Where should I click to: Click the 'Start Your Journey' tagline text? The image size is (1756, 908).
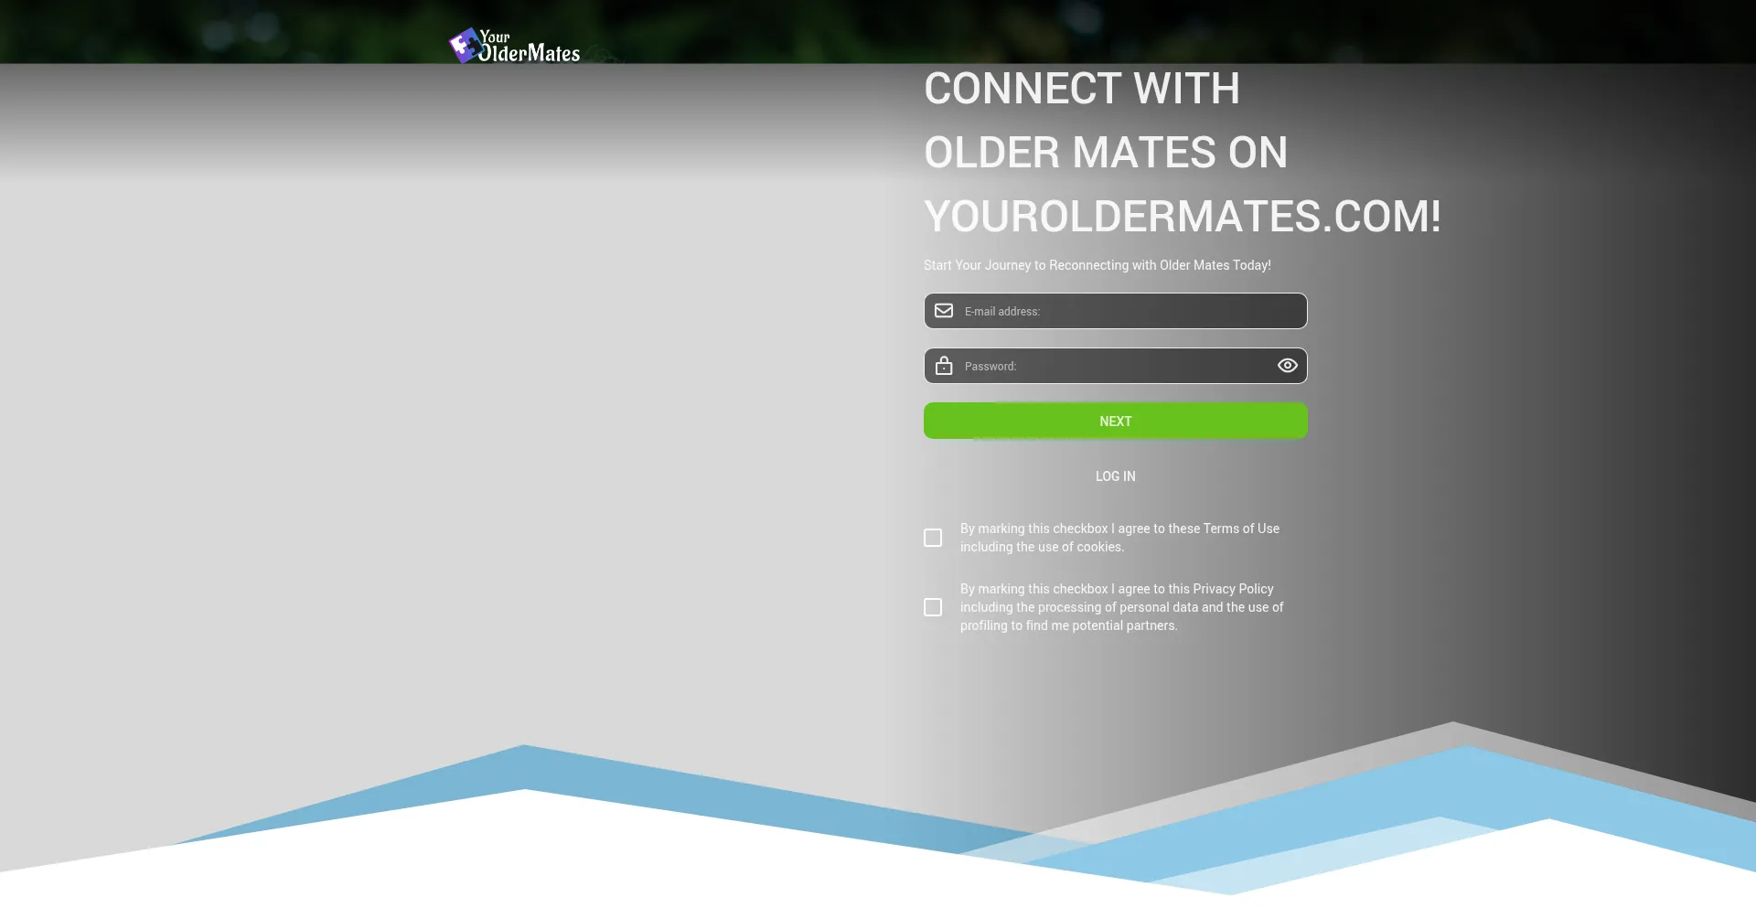coord(1097,265)
